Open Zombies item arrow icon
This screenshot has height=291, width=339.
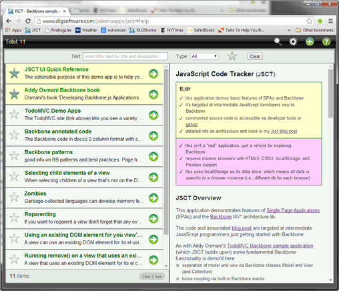click(153, 198)
